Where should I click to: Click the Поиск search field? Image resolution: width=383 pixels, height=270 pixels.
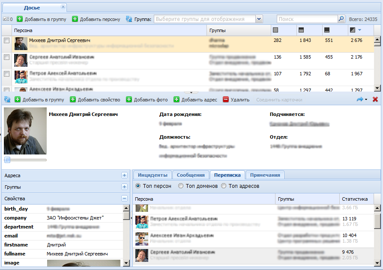(307, 19)
